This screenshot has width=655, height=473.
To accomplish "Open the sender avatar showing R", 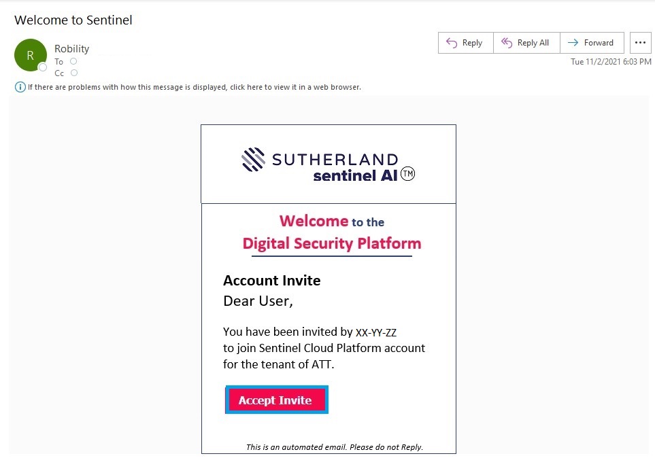I will (x=30, y=54).
